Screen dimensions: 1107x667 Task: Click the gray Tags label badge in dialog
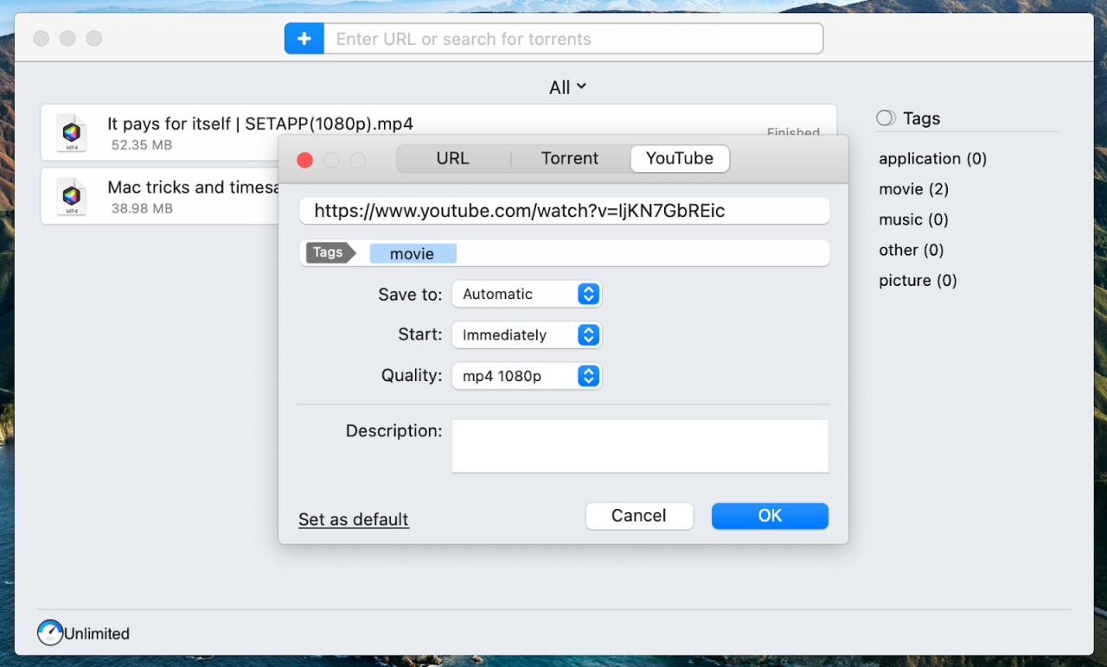point(330,252)
